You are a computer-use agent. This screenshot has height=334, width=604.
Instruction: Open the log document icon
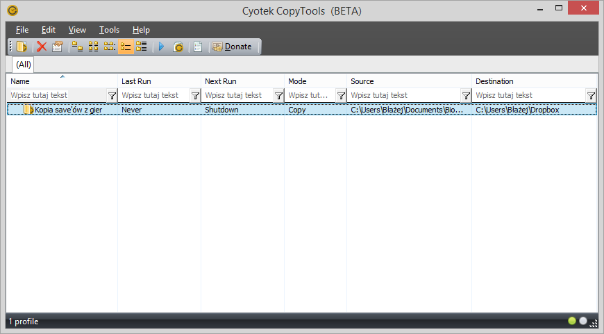pyautogui.click(x=198, y=47)
